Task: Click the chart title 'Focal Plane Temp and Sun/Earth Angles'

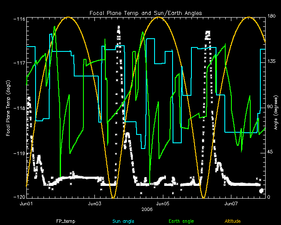Action: [x=145, y=13]
